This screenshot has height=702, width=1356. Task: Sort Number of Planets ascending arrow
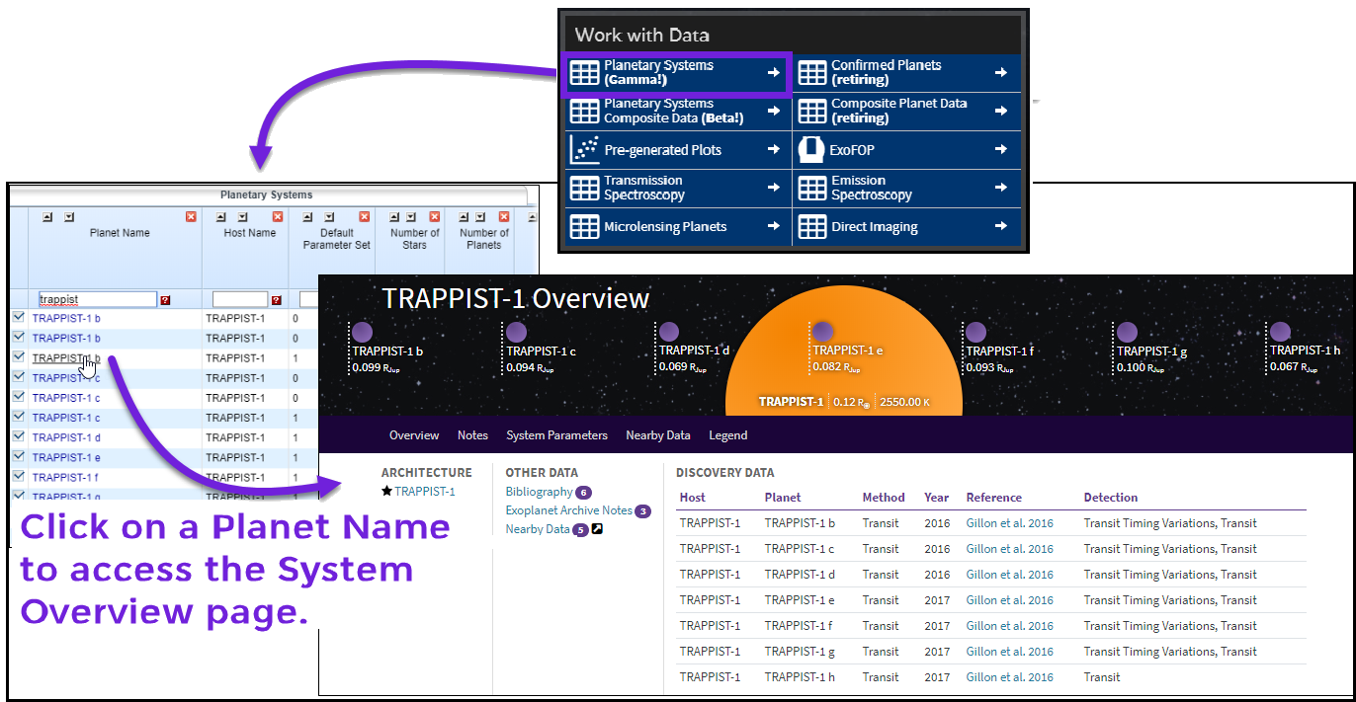(462, 217)
